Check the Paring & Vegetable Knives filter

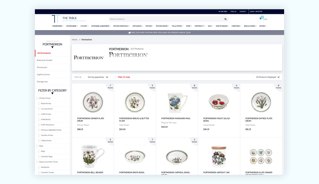click(39, 130)
